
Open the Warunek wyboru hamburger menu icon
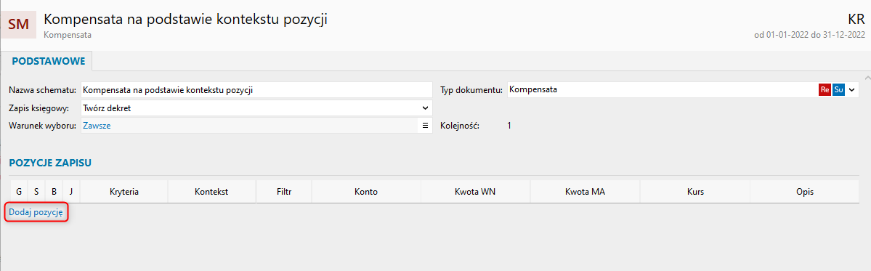point(425,126)
